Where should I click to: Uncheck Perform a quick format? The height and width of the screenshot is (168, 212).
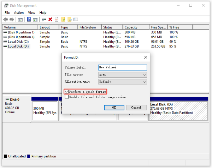click(66, 91)
